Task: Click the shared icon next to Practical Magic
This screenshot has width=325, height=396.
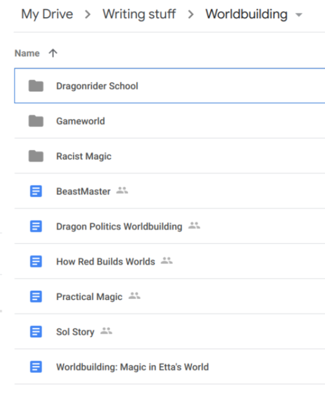Action: tap(134, 296)
